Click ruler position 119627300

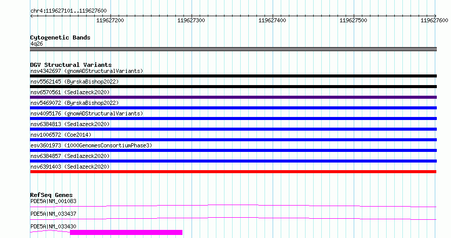pyautogui.click(x=191, y=20)
